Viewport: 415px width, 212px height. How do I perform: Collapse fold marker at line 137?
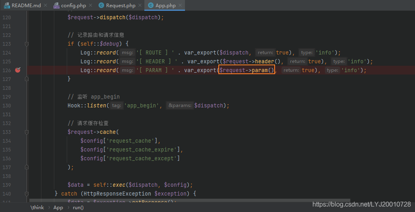pyautogui.click(x=27, y=167)
